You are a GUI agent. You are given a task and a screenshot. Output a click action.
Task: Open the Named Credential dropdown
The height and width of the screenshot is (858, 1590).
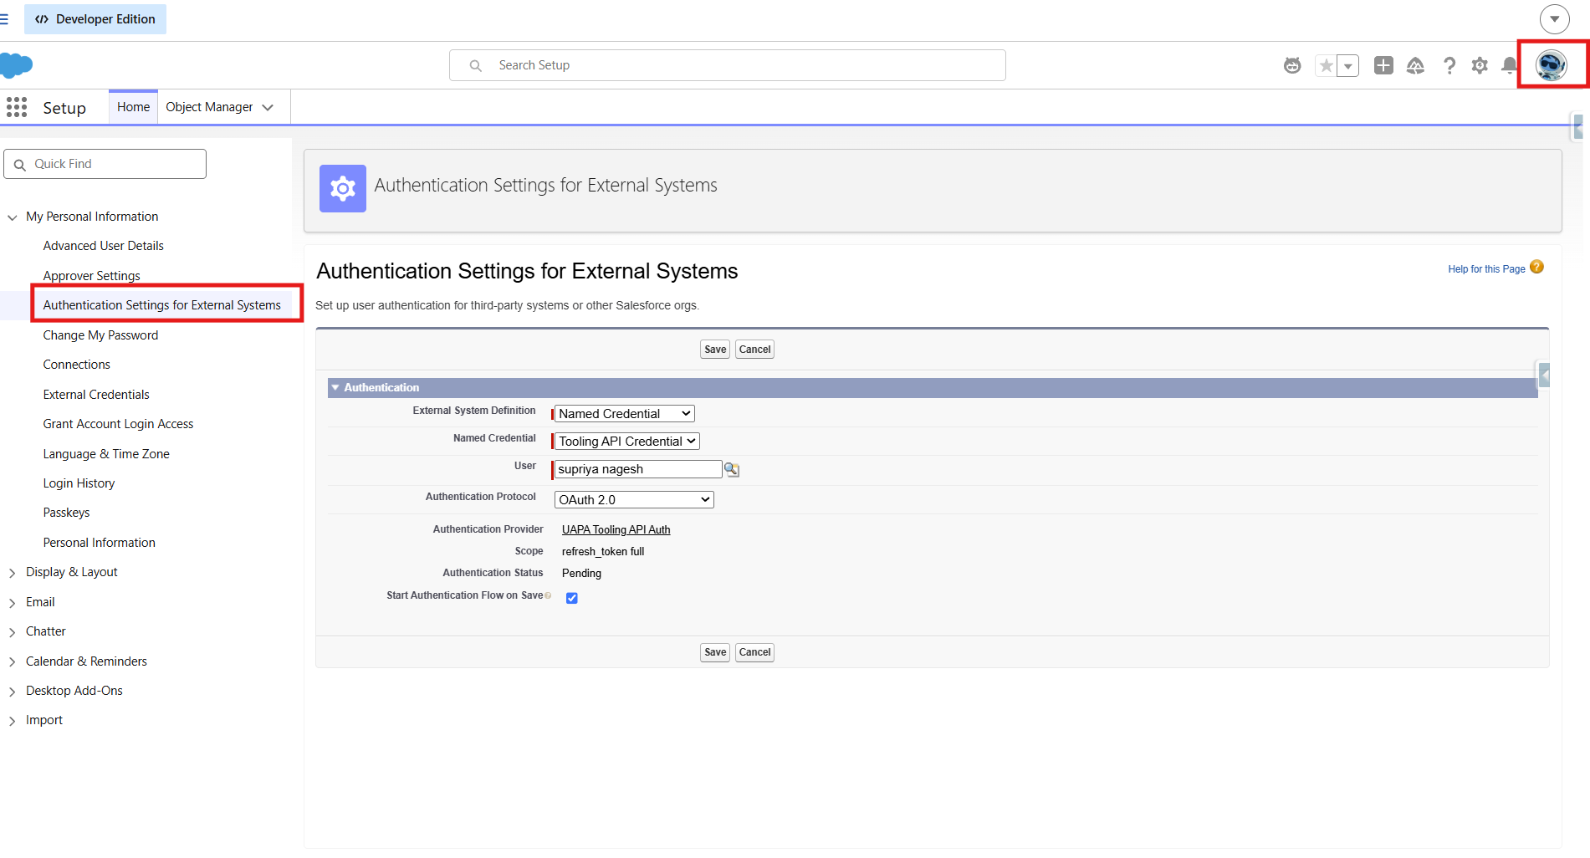[x=627, y=442]
